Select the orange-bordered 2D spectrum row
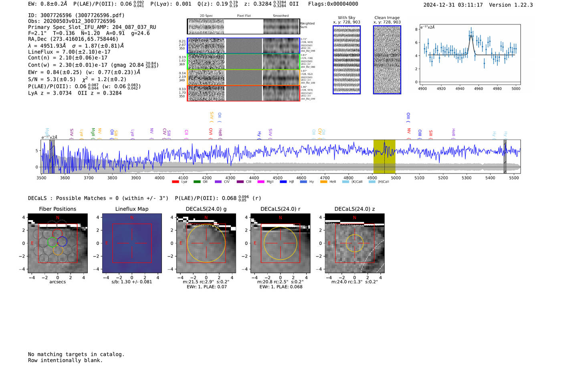Image resolution: width=561 pixels, height=382 pixels. click(243, 77)
